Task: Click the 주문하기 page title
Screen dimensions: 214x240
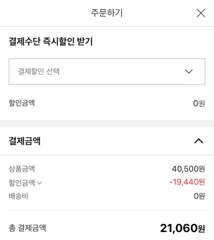Action: (x=107, y=13)
